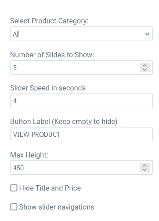This screenshot has width=159, height=221.
Task: Click the 'Slider Speed in seconds' label
Action: click(x=48, y=88)
